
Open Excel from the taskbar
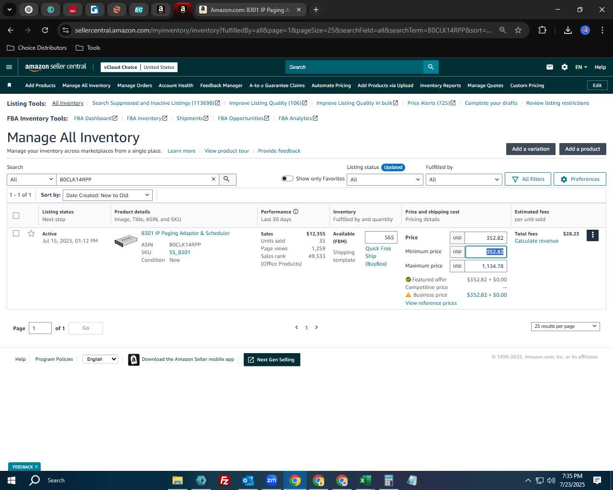[365, 480]
